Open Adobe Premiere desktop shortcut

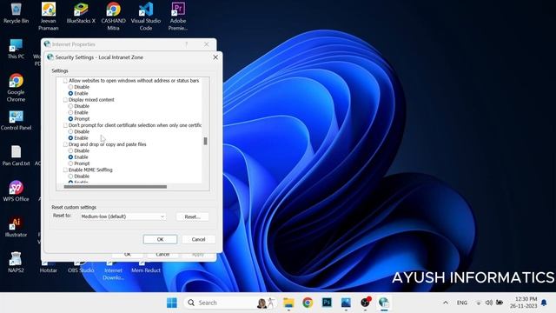click(x=178, y=17)
